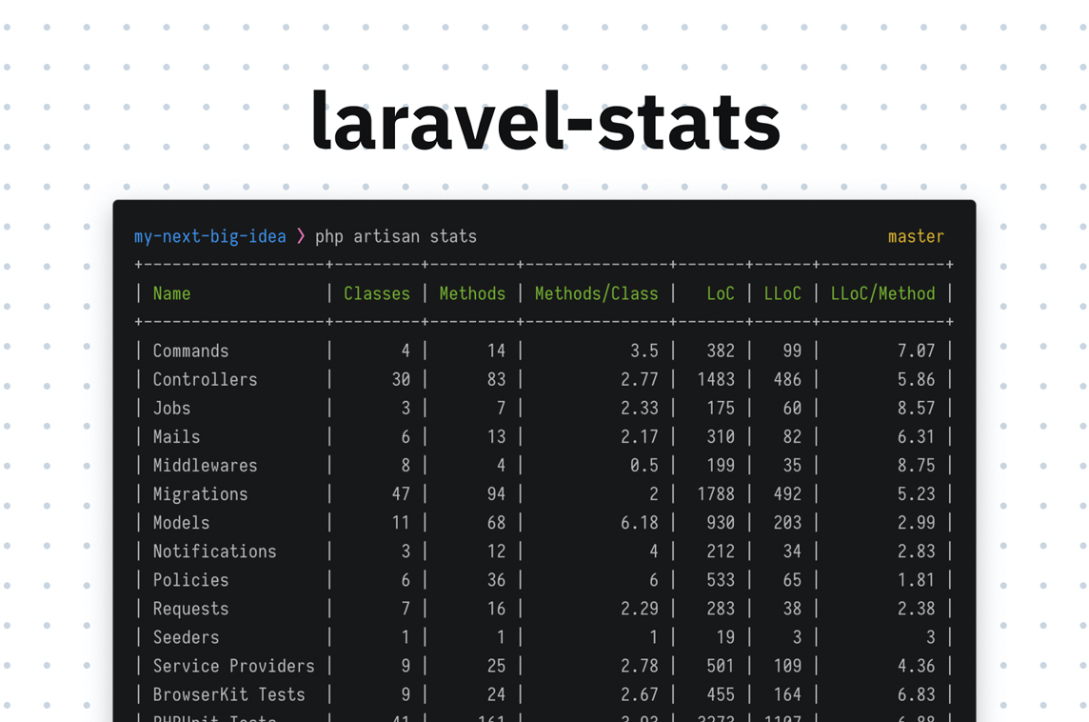
Task: Click Controllers LLoC value 486
Action: pos(787,379)
